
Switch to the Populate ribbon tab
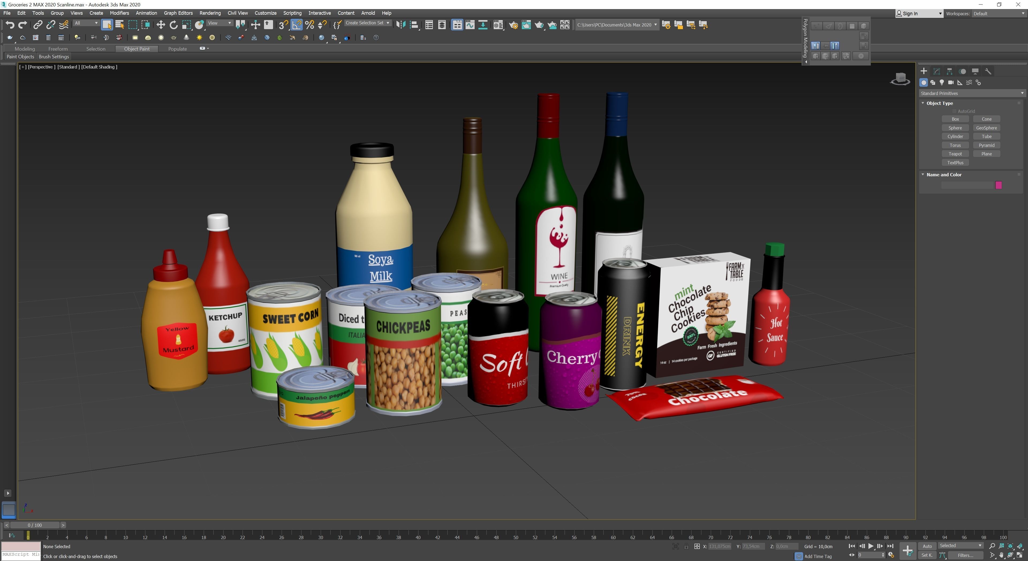[177, 49]
